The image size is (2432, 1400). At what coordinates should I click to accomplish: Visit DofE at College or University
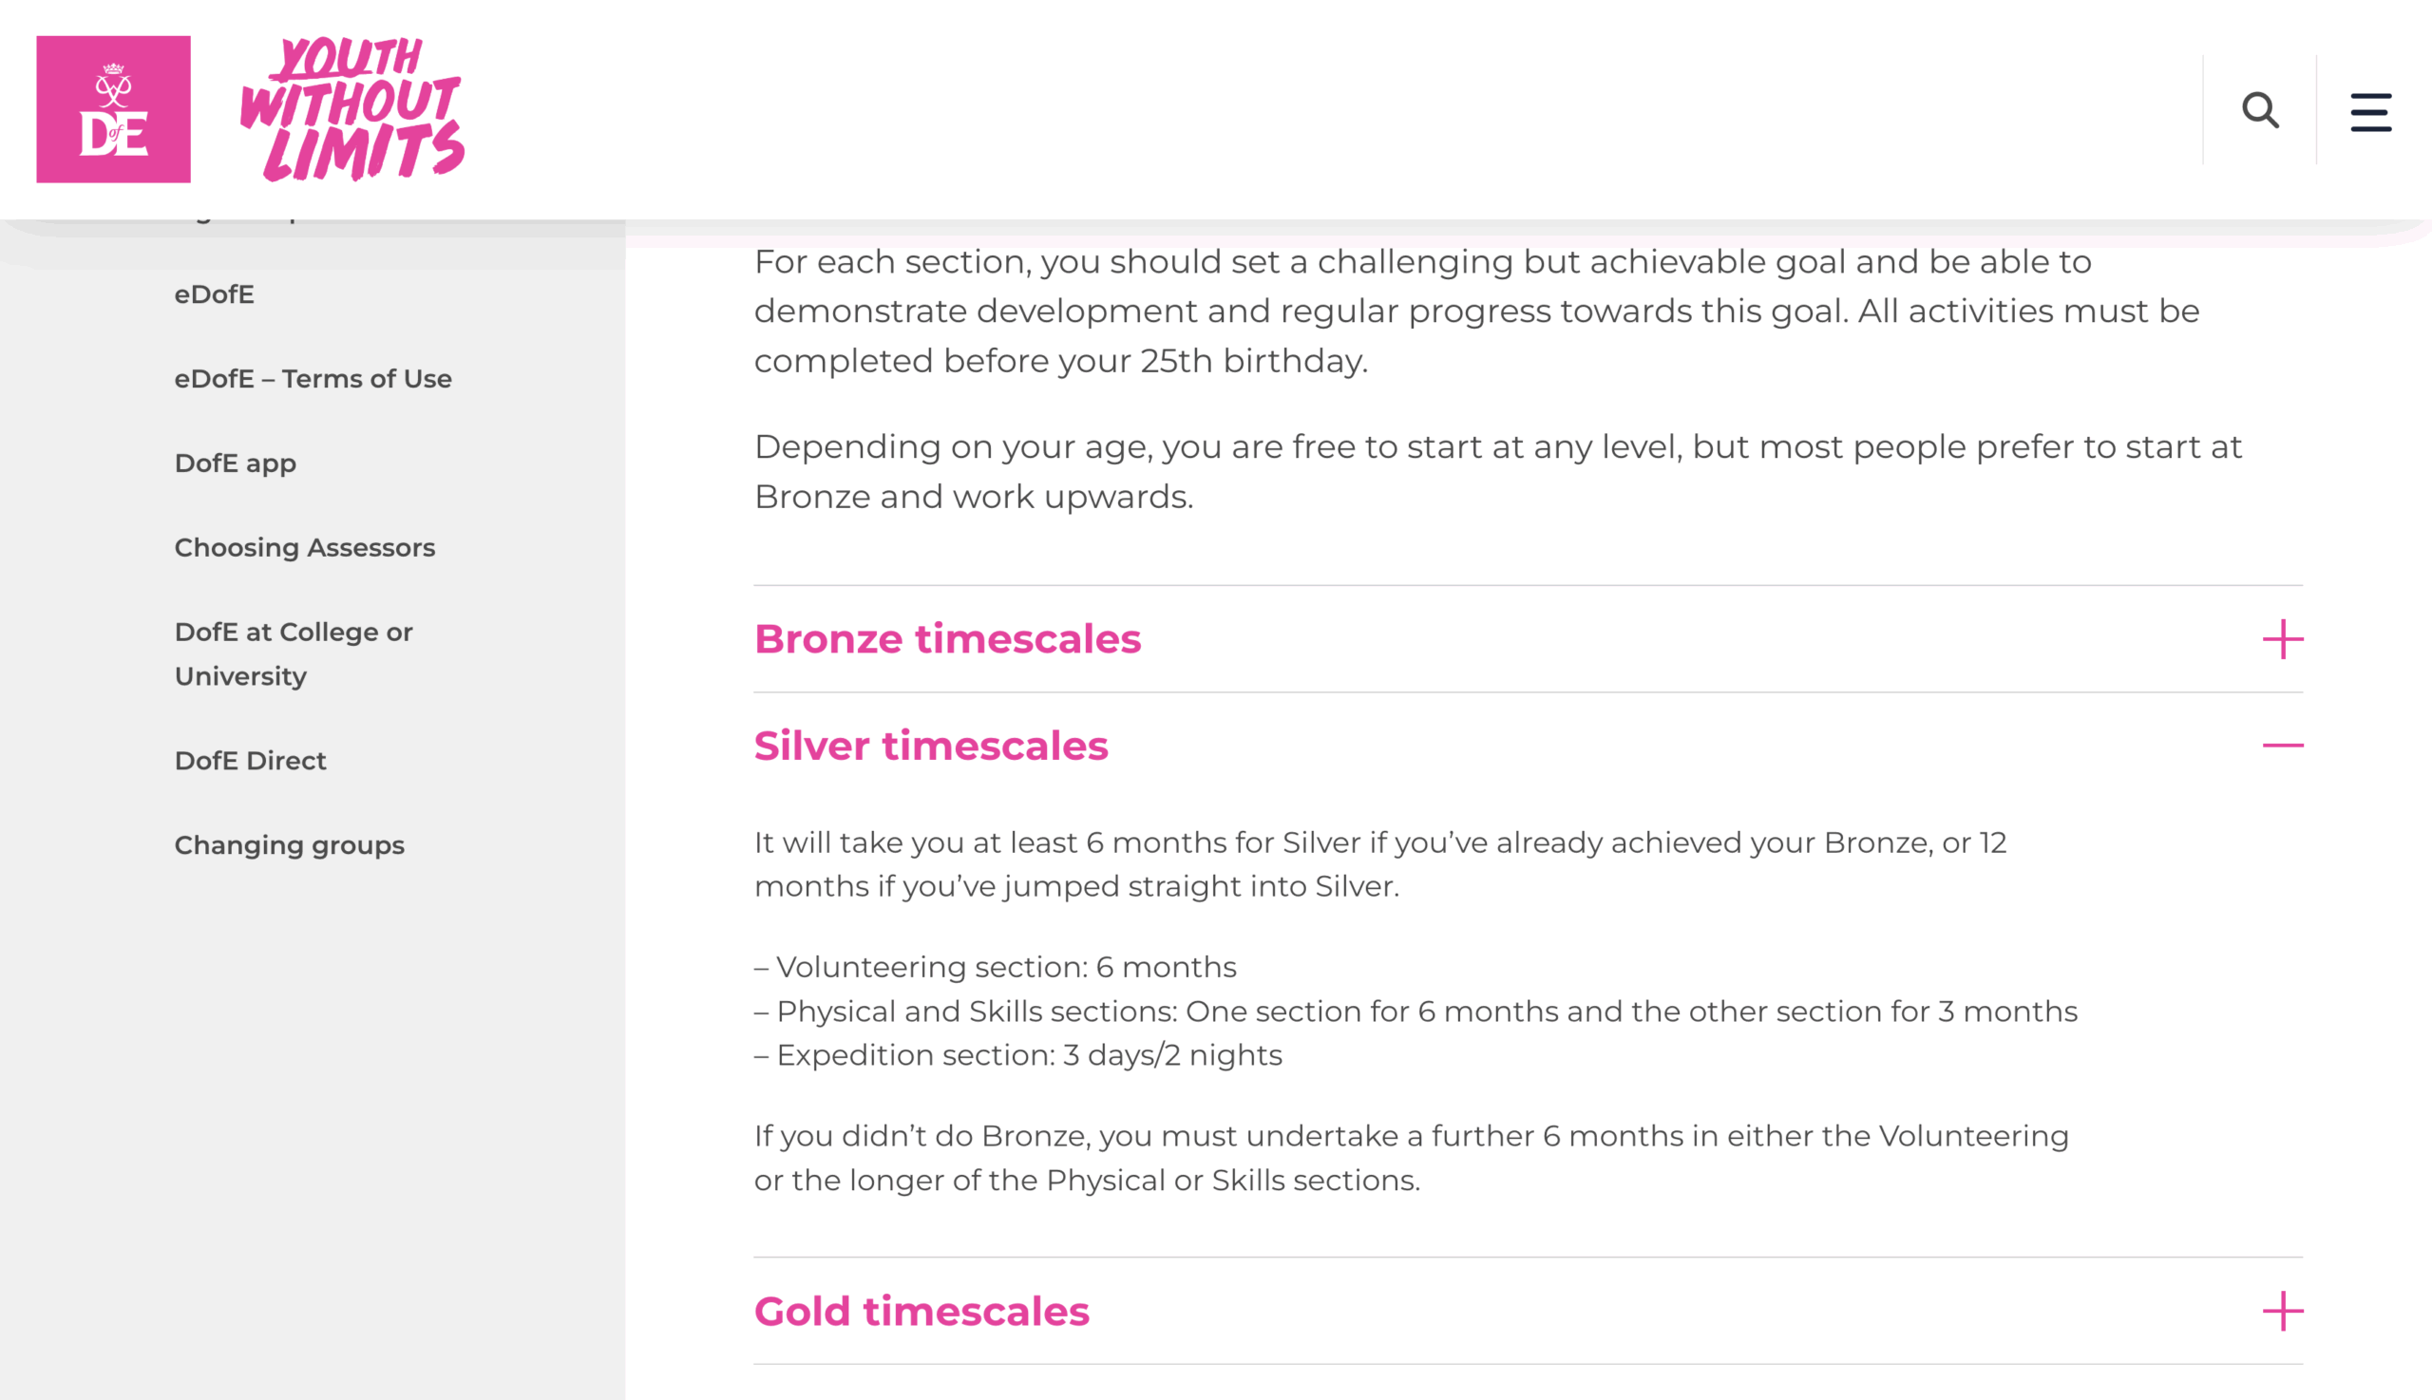[x=294, y=653]
